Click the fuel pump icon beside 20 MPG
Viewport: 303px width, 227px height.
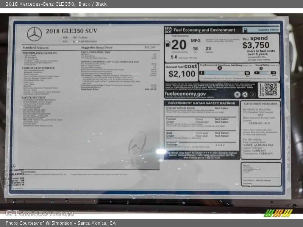[168, 44]
